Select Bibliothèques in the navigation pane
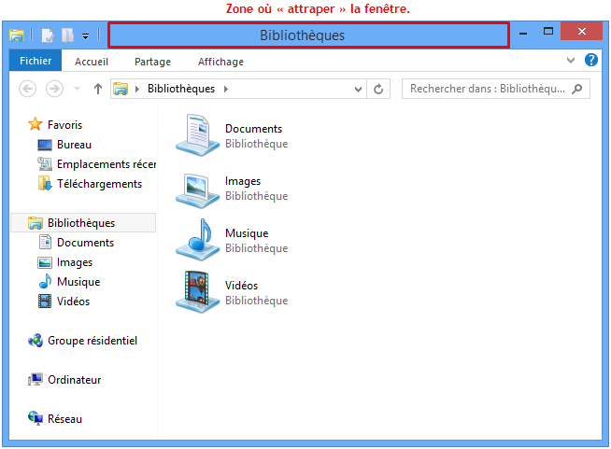This screenshot has height=449, width=611. (x=83, y=223)
